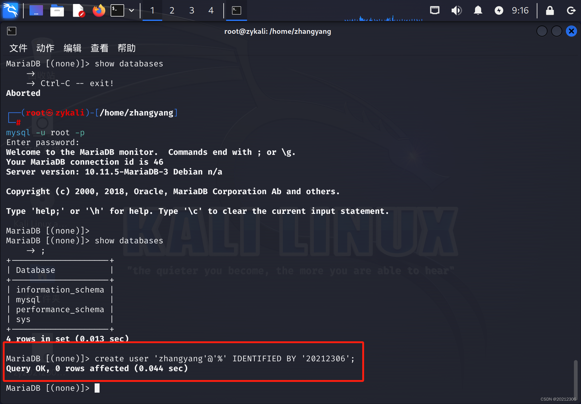Click at the MariaDB prompt cursor
Image resolution: width=581 pixels, height=404 pixels.
pyautogui.click(x=97, y=388)
